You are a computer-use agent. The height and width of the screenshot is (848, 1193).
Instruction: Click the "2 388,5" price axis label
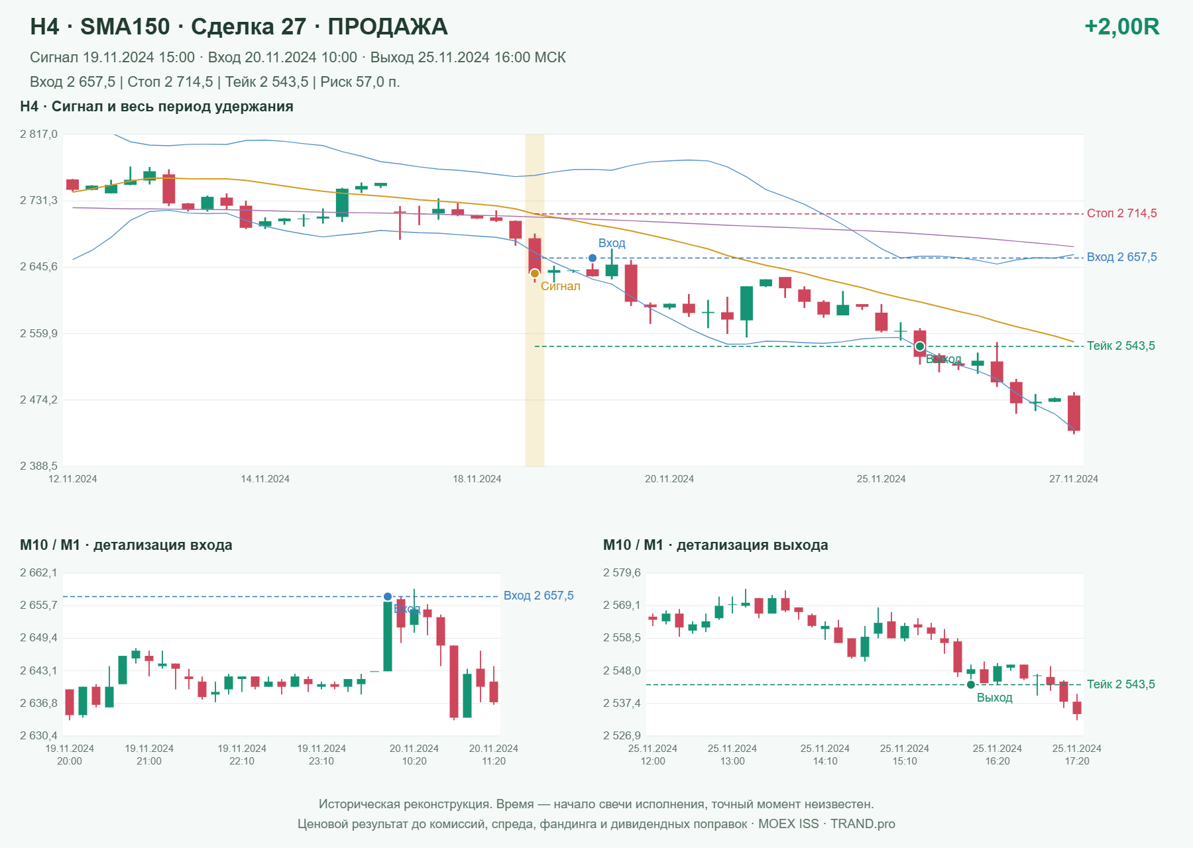click(x=38, y=466)
